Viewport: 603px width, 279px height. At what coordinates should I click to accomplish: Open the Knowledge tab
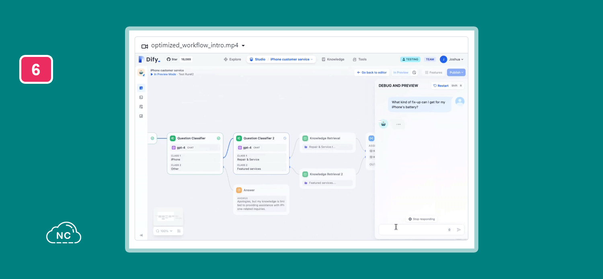[x=333, y=59]
